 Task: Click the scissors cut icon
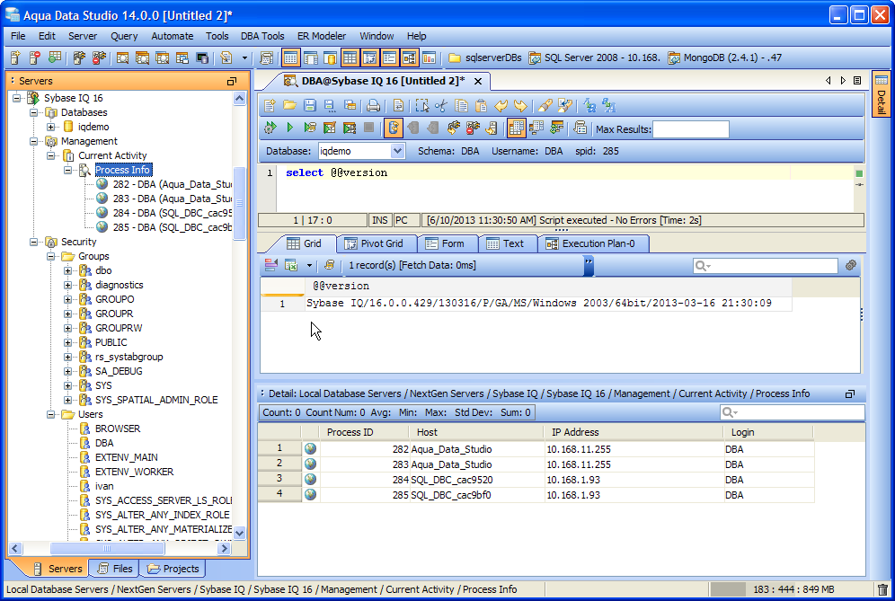[x=440, y=106]
